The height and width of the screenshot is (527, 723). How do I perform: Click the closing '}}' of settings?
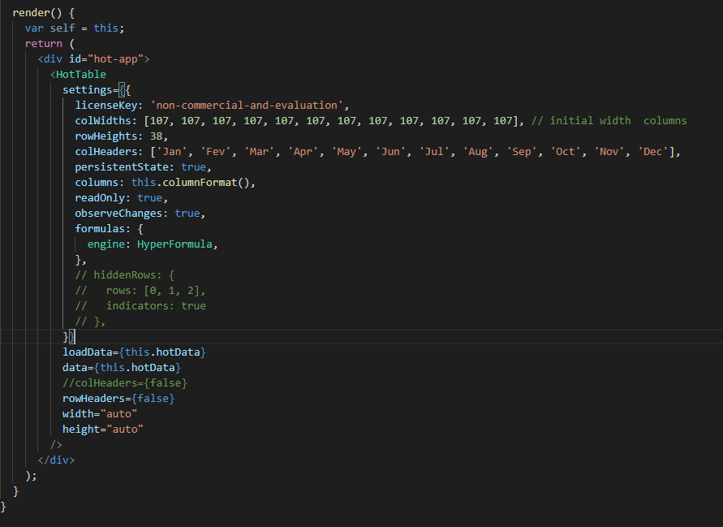click(x=69, y=337)
